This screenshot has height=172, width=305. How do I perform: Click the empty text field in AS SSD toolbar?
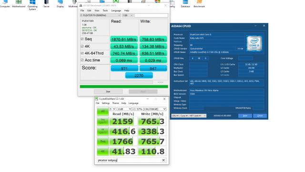click(151, 15)
